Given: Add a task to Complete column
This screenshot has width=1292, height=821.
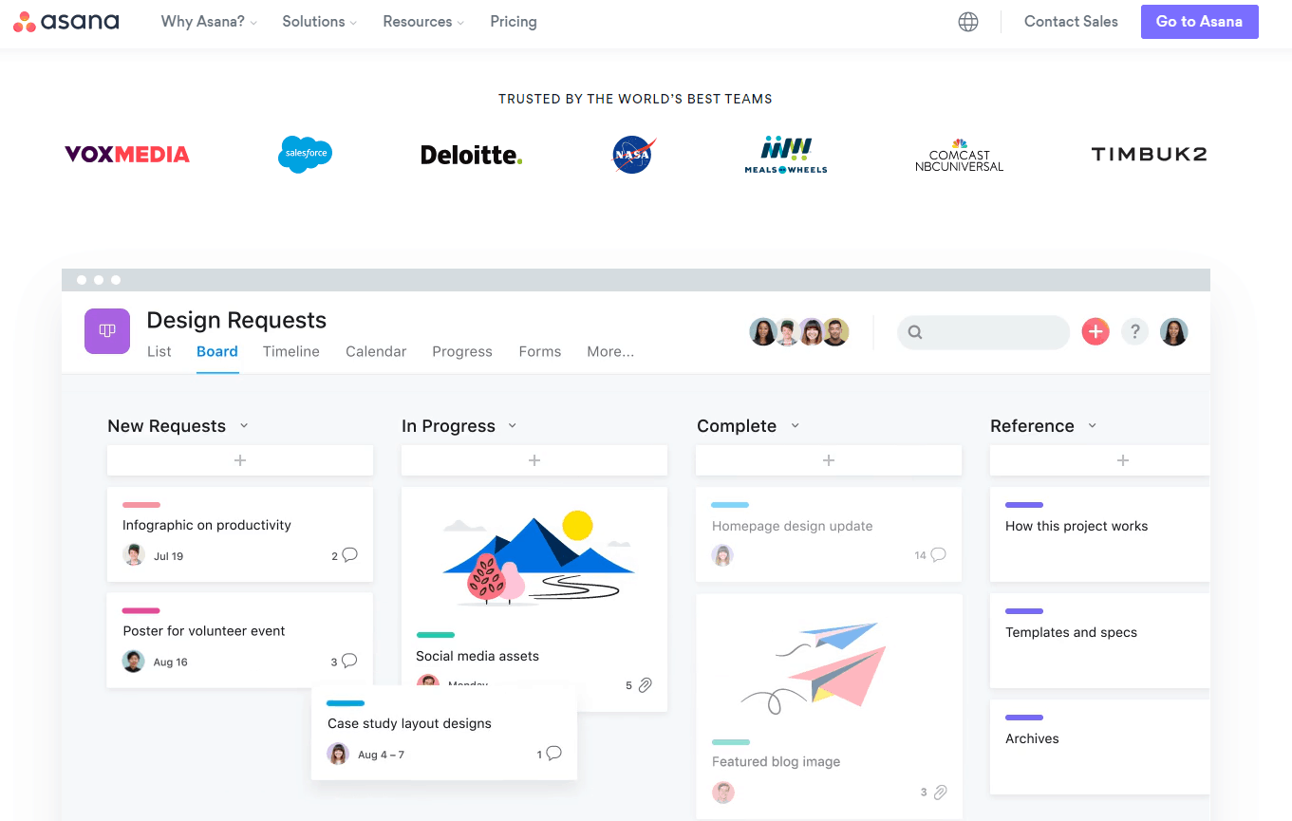Looking at the screenshot, I should 829,460.
